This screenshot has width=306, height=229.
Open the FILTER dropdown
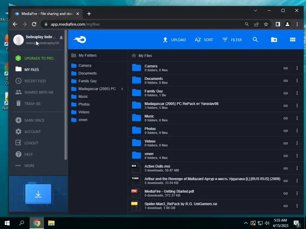pyautogui.click(x=232, y=40)
